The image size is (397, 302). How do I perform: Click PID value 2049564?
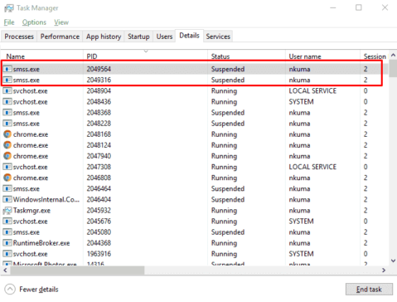tap(99, 69)
